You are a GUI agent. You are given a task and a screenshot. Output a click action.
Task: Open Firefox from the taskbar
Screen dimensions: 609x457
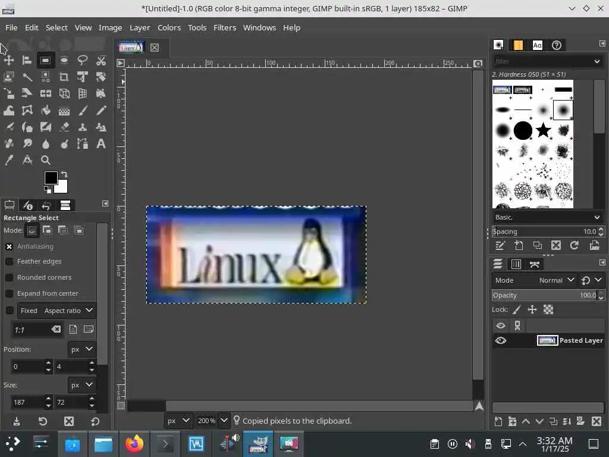tap(134, 444)
